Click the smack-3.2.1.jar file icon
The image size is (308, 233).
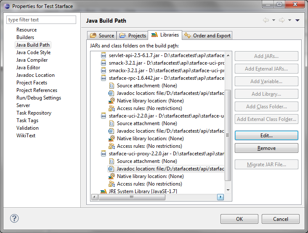(104, 63)
